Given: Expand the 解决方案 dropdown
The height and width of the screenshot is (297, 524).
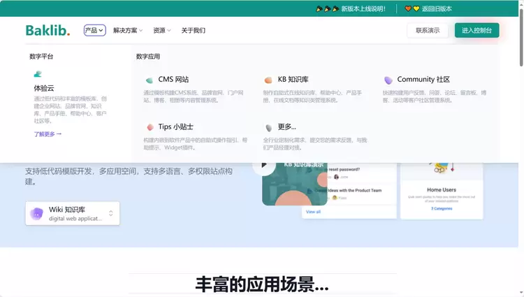Looking at the screenshot, I should coord(128,30).
